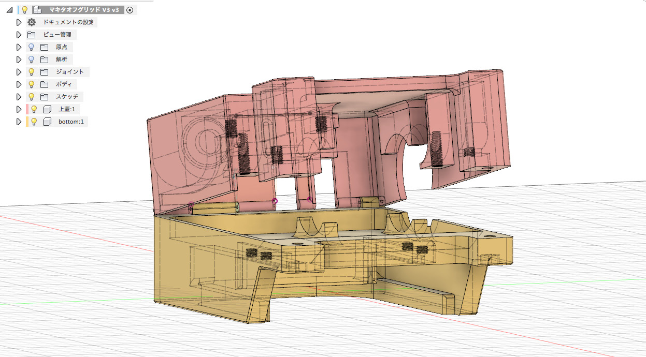Select the 原点 label

(62, 47)
